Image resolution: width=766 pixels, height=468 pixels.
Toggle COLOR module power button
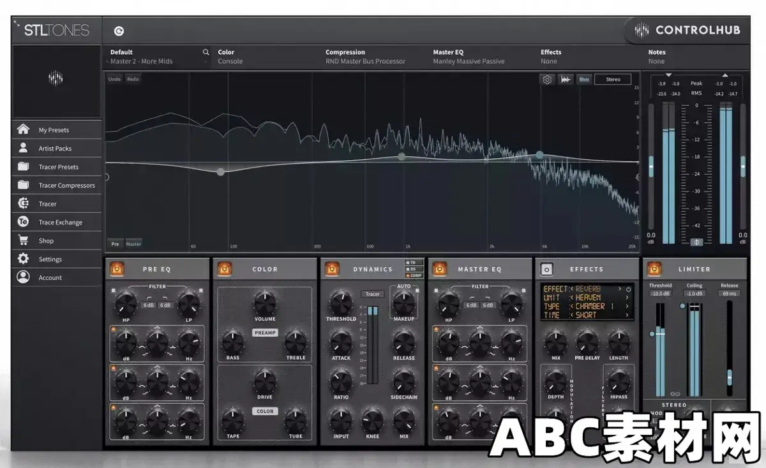225,269
